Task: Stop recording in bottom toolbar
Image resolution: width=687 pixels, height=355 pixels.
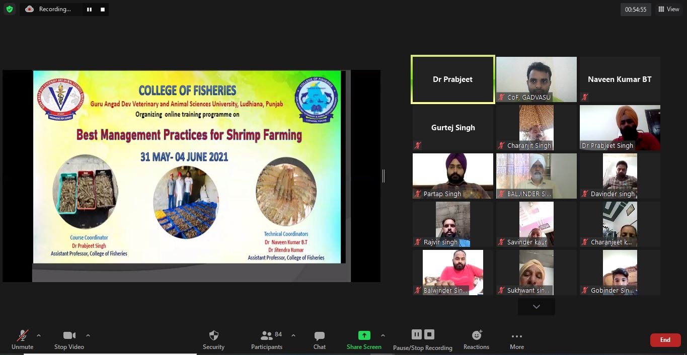Action: pos(429,334)
